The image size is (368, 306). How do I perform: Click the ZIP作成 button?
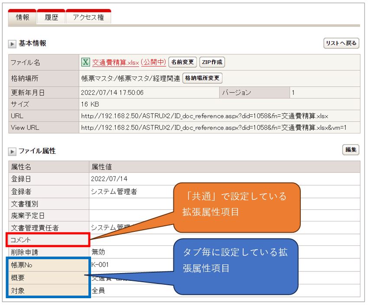point(212,62)
